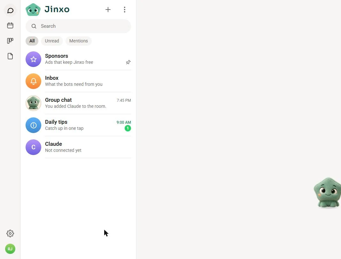Click the 7:45 PM timestamp
This screenshot has width=341, height=259.
[124, 100]
